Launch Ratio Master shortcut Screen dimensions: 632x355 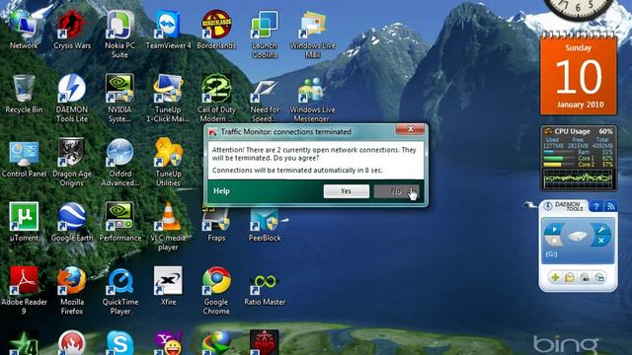click(x=265, y=289)
